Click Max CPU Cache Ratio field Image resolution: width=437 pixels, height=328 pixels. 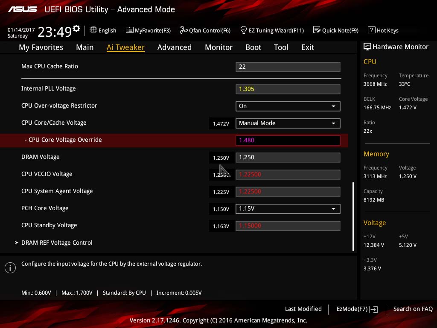point(288,67)
